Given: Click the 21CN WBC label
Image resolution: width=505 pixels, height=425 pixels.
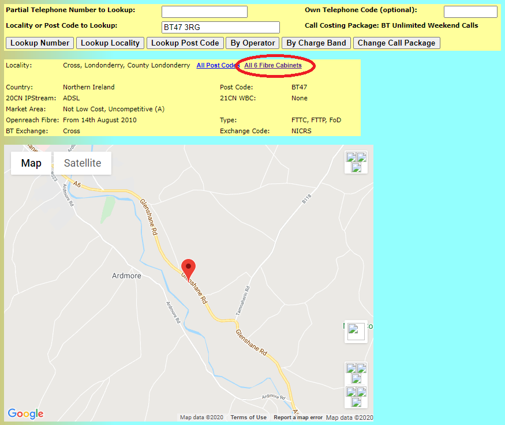Looking at the screenshot, I should pyautogui.click(x=238, y=98).
